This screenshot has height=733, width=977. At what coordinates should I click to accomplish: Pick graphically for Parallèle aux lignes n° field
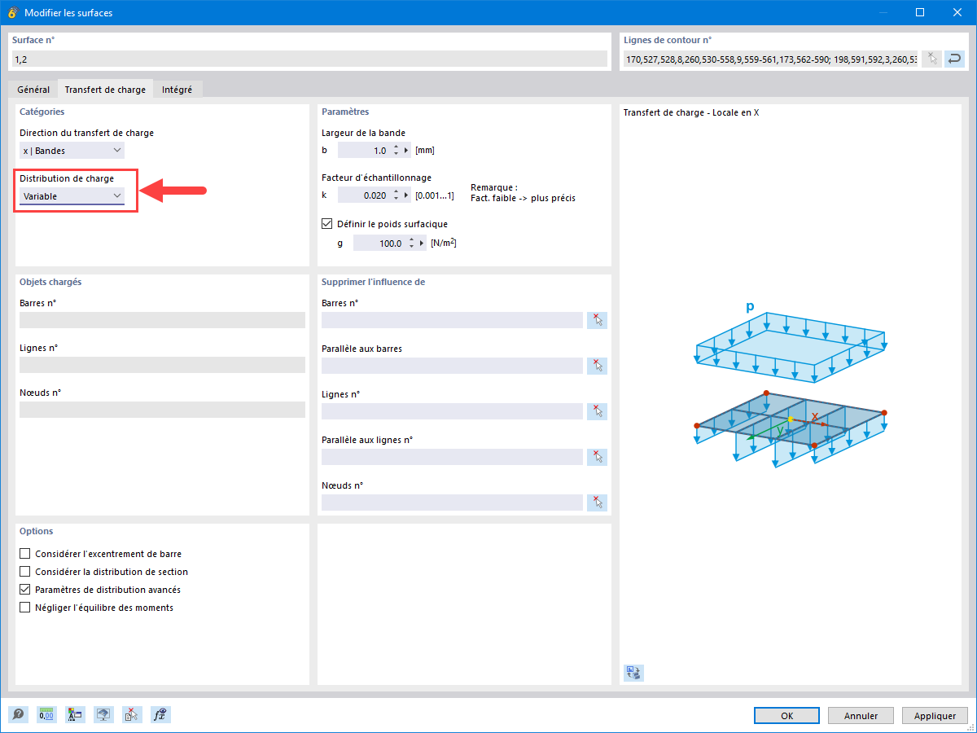click(597, 457)
